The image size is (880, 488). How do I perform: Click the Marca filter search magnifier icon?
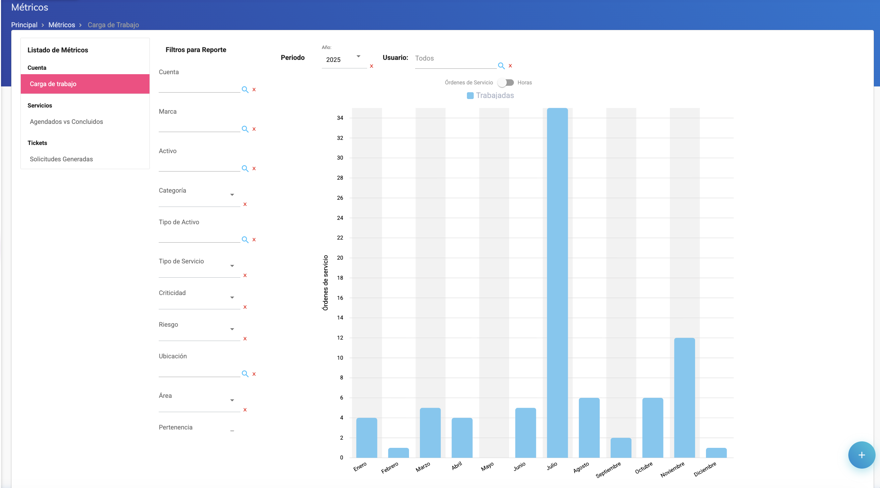click(x=245, y=129)
